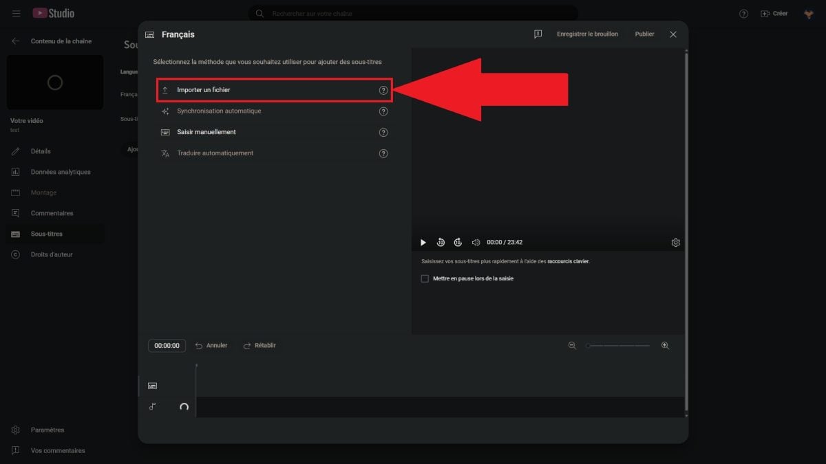Choose Saisir manuellement method
The image size is (826, 464).
click(x=206, y=132)
